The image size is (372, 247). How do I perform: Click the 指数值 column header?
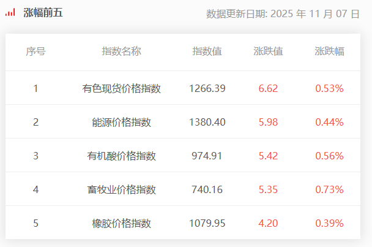pos(207,51)
